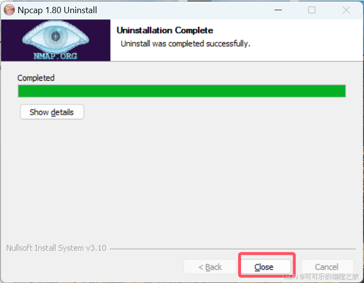Image resolution: width=364 pixels, height=283 pixels.
Task: Click the disabled Cancel button
Action: [327, 267]
